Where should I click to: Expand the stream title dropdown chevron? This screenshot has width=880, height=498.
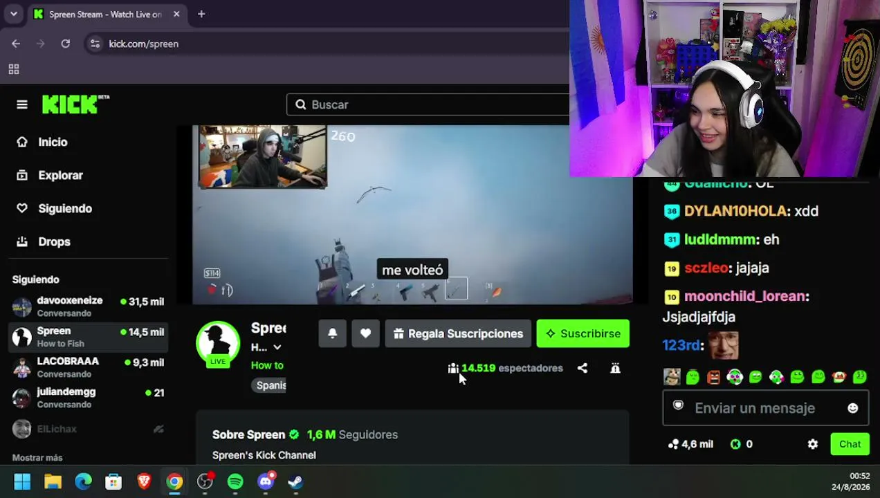click(x=277, y=347)
